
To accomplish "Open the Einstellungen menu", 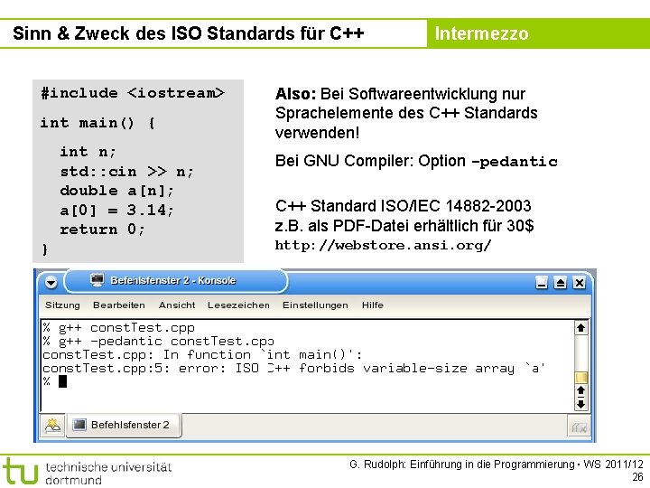I will tap(315, 305).
